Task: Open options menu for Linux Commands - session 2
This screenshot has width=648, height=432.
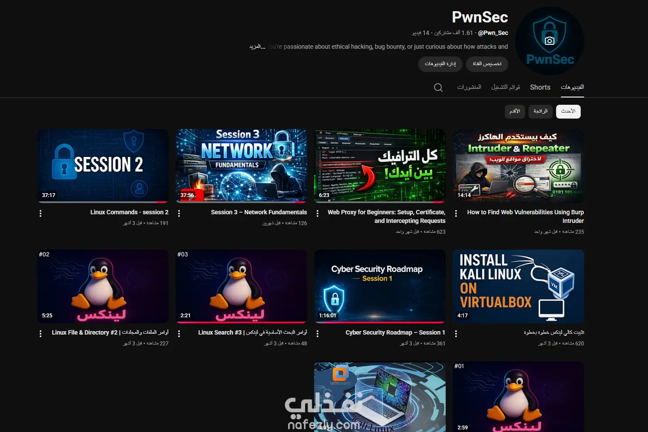Action: [41, 213]
